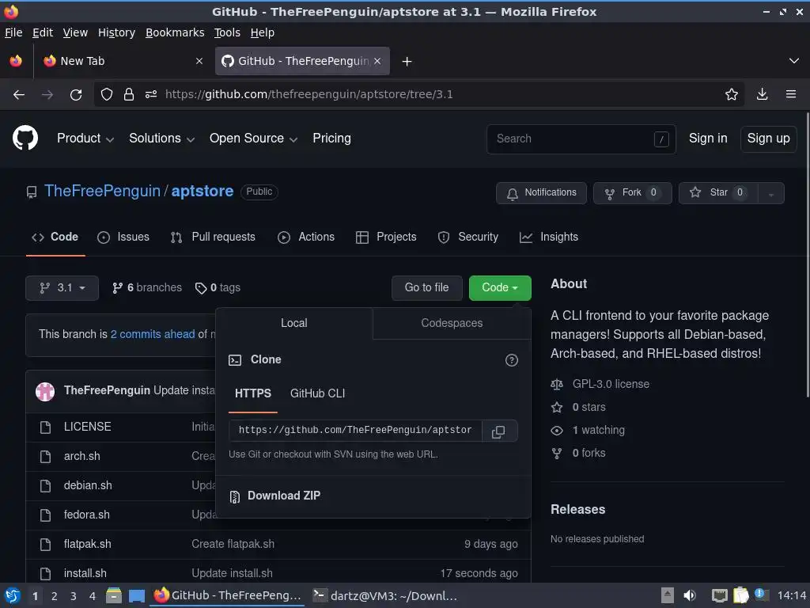Open the Tools menu
This screenshot has height=608, width=810.
[x=227, y=32]
